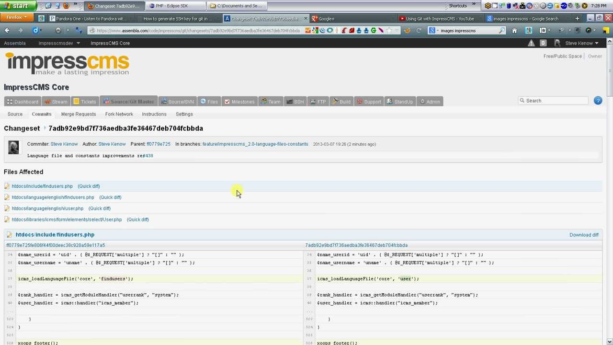
Task: Click the magnifier in the browser search box
Action: (x=501, y=31)
